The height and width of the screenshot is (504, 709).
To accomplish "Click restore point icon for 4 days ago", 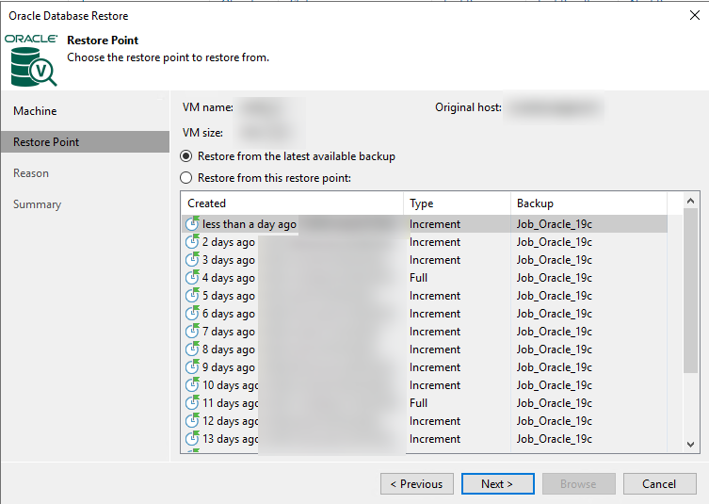I will point(193,277).
